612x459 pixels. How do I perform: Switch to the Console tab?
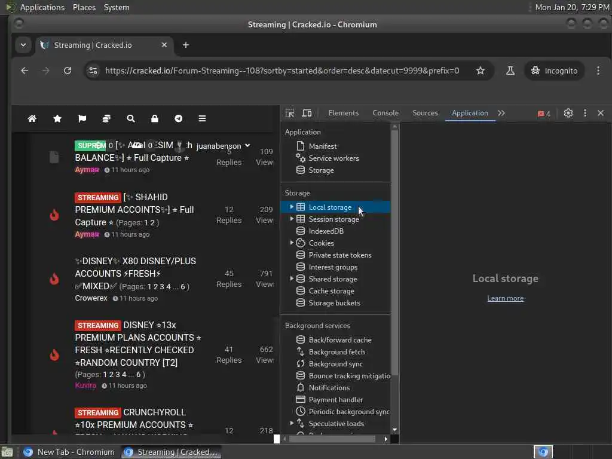pyautogui.click(x=385, y=113)
